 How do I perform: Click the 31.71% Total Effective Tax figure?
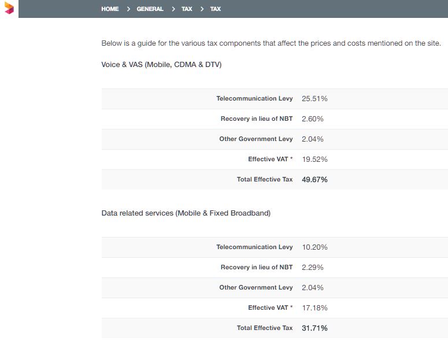click(314, 328)
